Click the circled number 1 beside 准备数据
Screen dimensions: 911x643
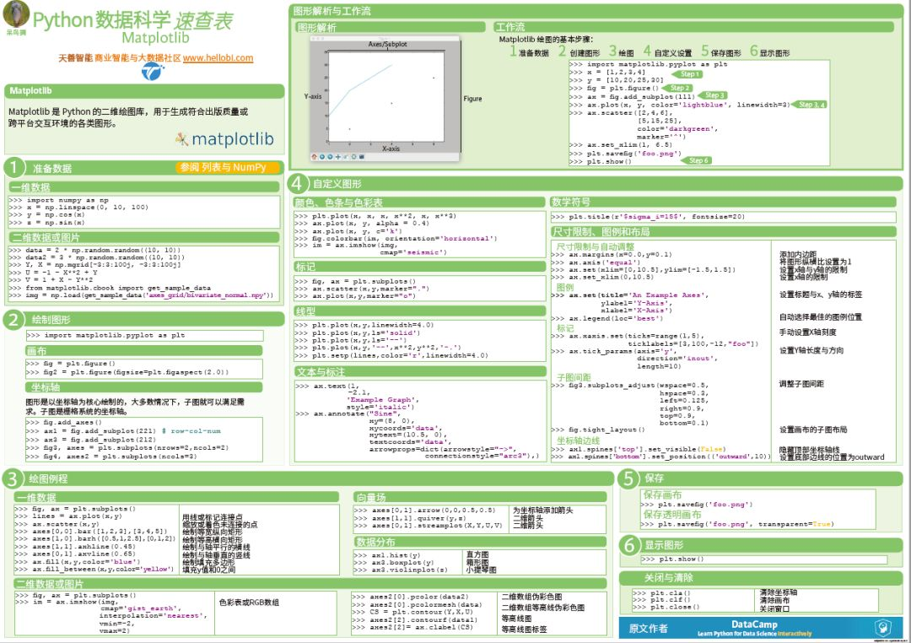(14, 167)
